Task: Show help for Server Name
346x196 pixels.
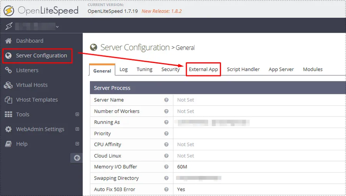Action: tap(166, 100)
